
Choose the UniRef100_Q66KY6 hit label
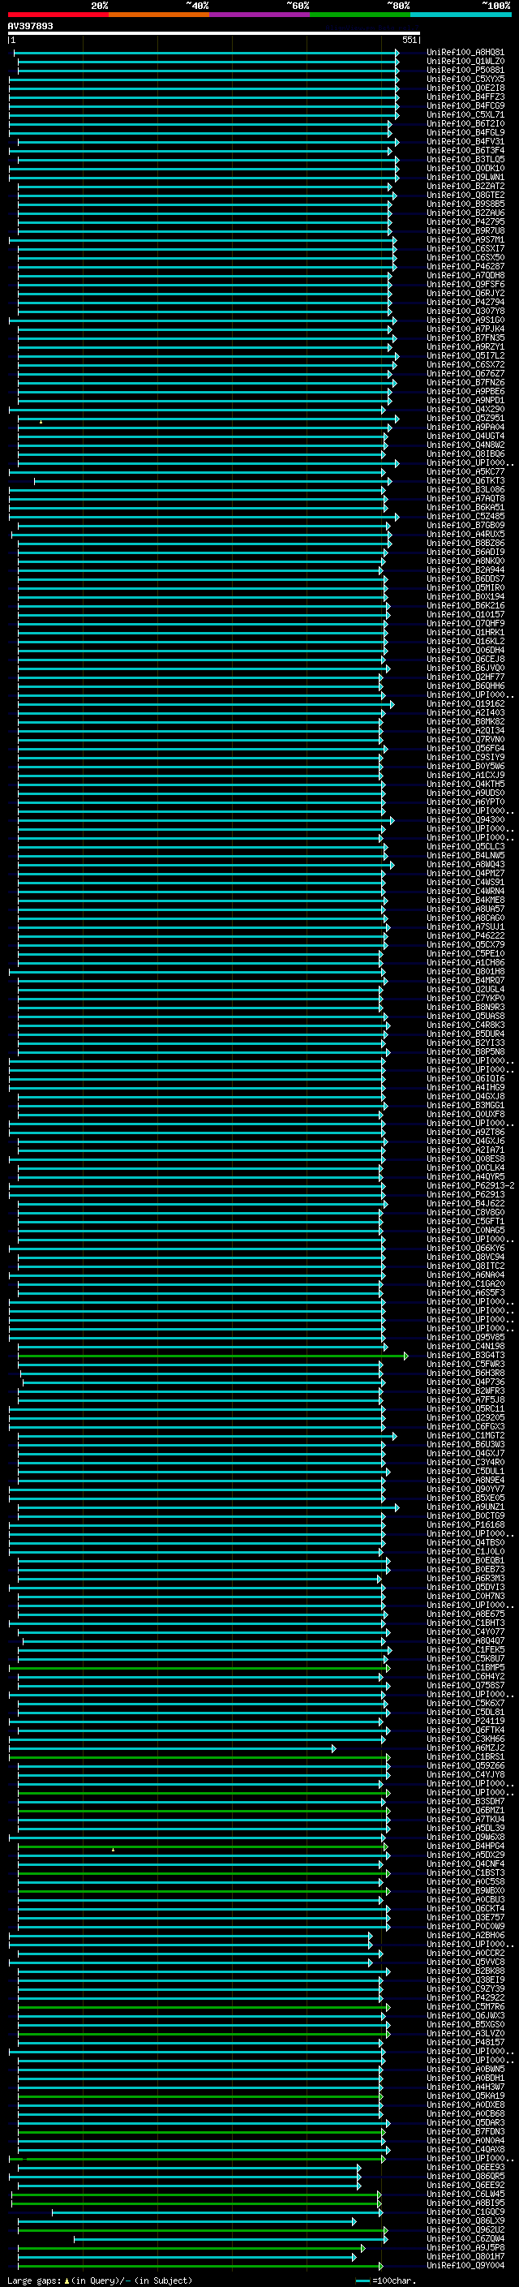coord(465,1249)
